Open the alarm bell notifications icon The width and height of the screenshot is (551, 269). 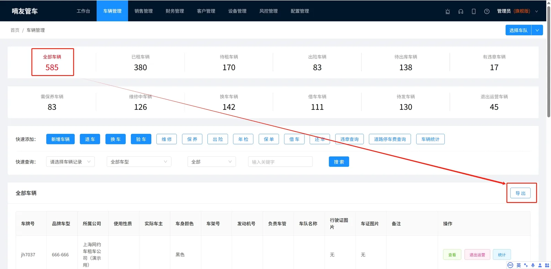448,11
